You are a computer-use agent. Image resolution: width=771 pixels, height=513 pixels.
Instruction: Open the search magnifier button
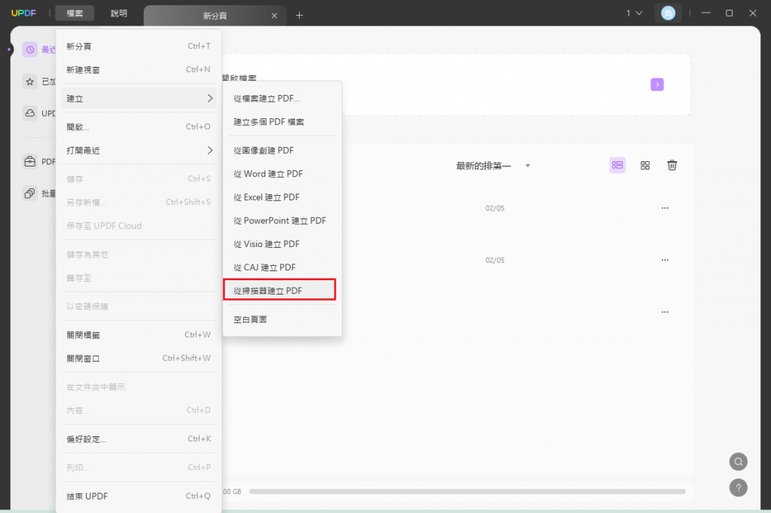pyautogui.click(x=738, y=461)
